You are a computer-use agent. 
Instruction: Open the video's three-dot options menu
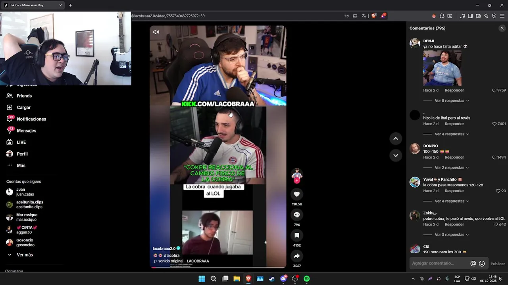pyautogui.click(x=279, y=32)
